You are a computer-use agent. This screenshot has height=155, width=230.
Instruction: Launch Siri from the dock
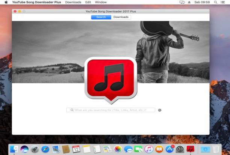24,149
